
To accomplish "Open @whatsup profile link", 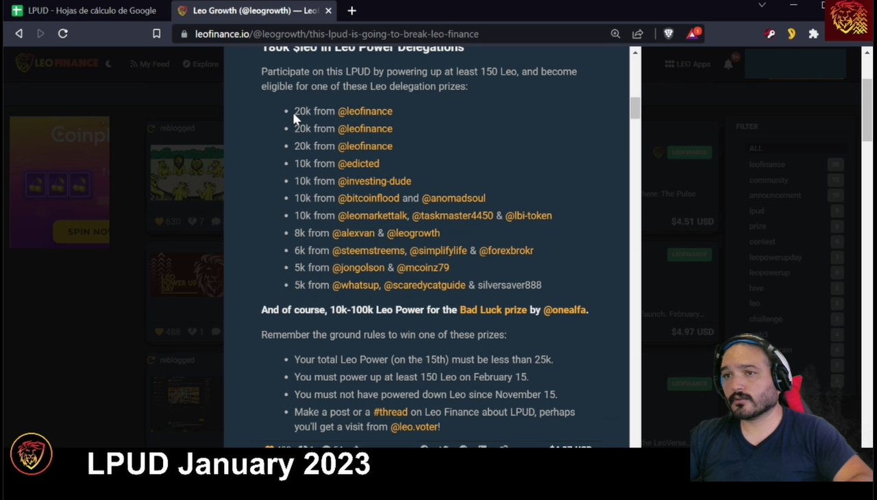I will tap(356, 285).
